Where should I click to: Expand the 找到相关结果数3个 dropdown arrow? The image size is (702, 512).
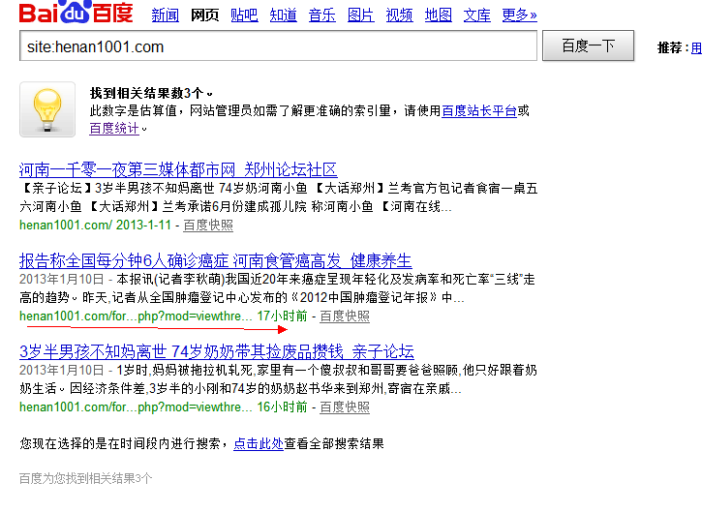click(x=208, y=94)
